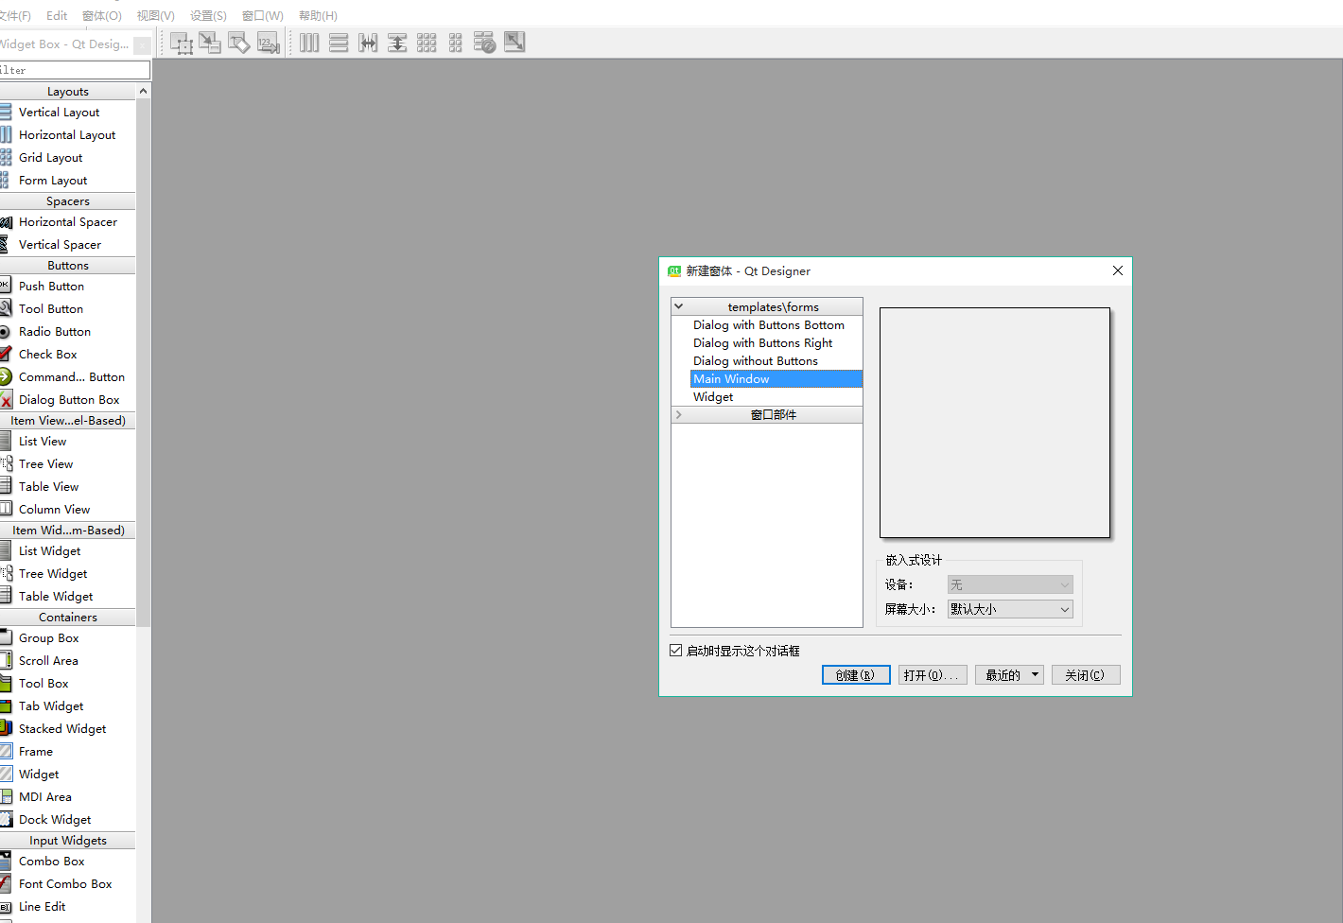Expand the 窗口部件 category
1343x923 pixels.
pyautogui.click(x=678, y=414)
